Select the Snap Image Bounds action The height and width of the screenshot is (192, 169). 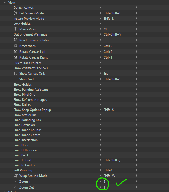tap(27, 130)
